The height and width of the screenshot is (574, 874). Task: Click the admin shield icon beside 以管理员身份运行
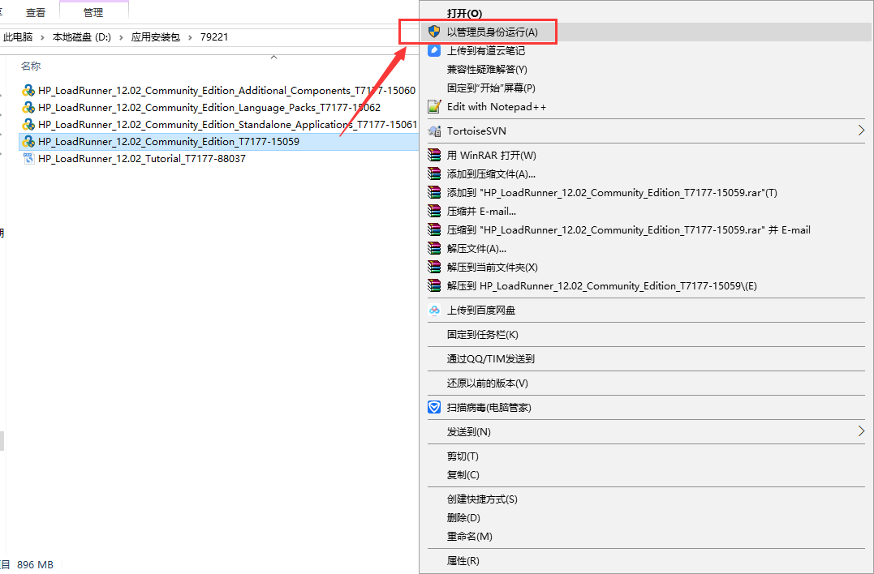coord(434,32)
